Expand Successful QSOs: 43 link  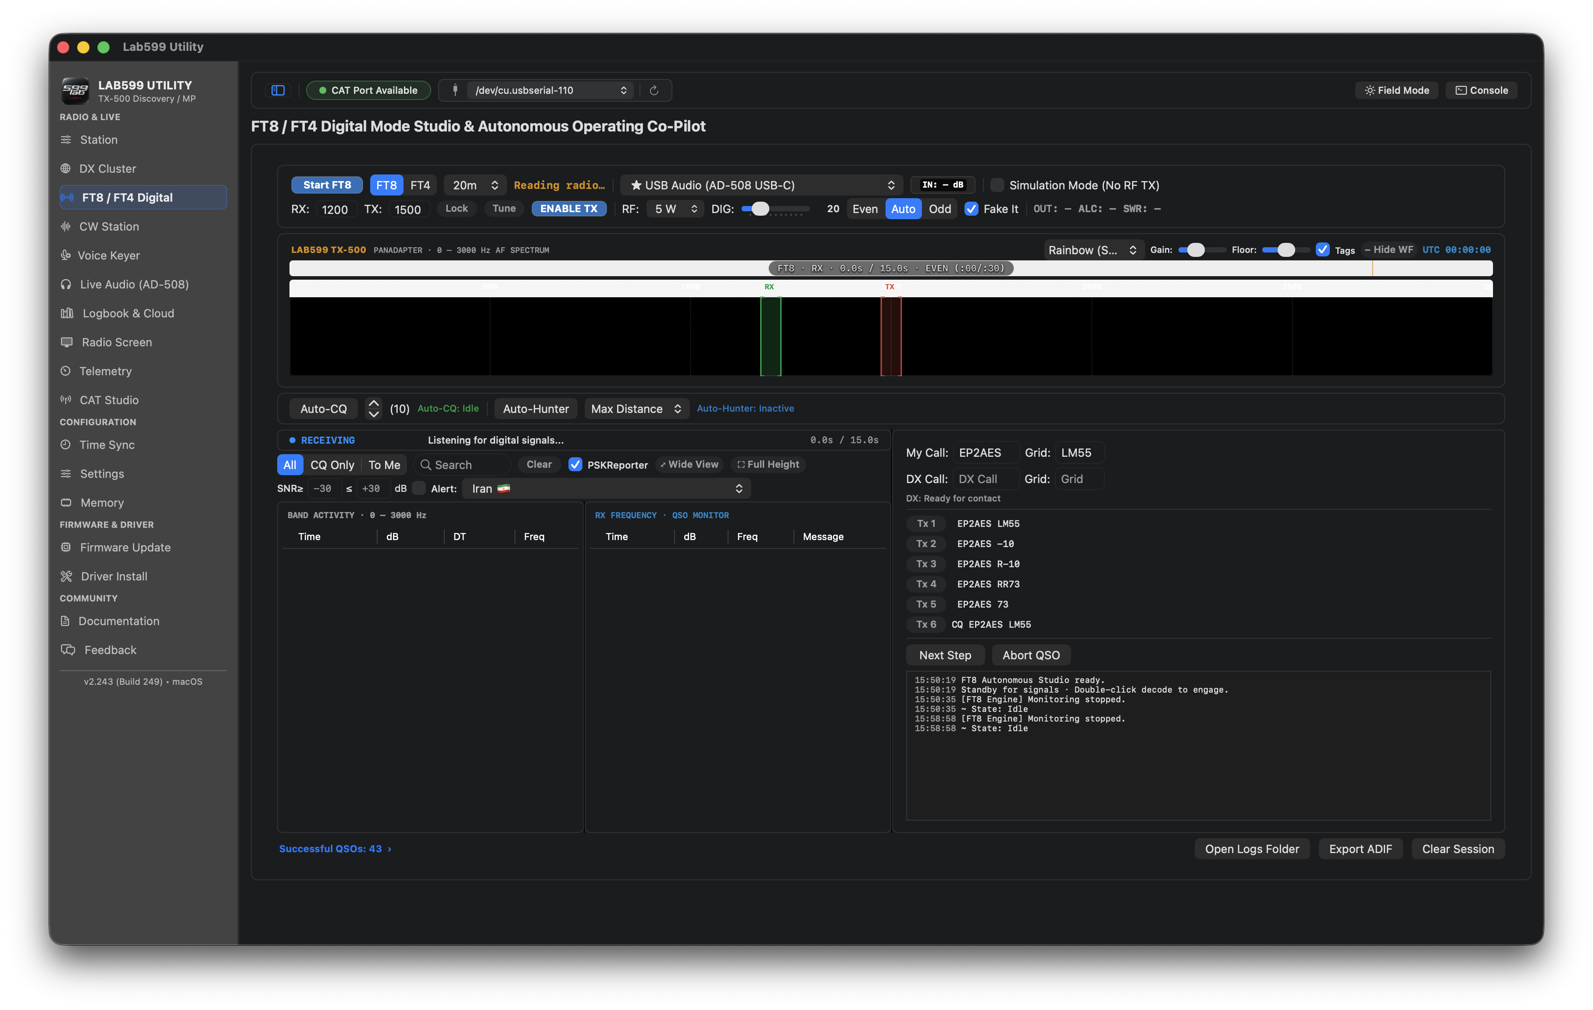335,849
